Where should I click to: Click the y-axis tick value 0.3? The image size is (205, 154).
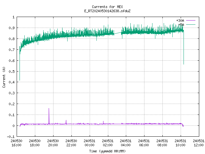point(12,93)
